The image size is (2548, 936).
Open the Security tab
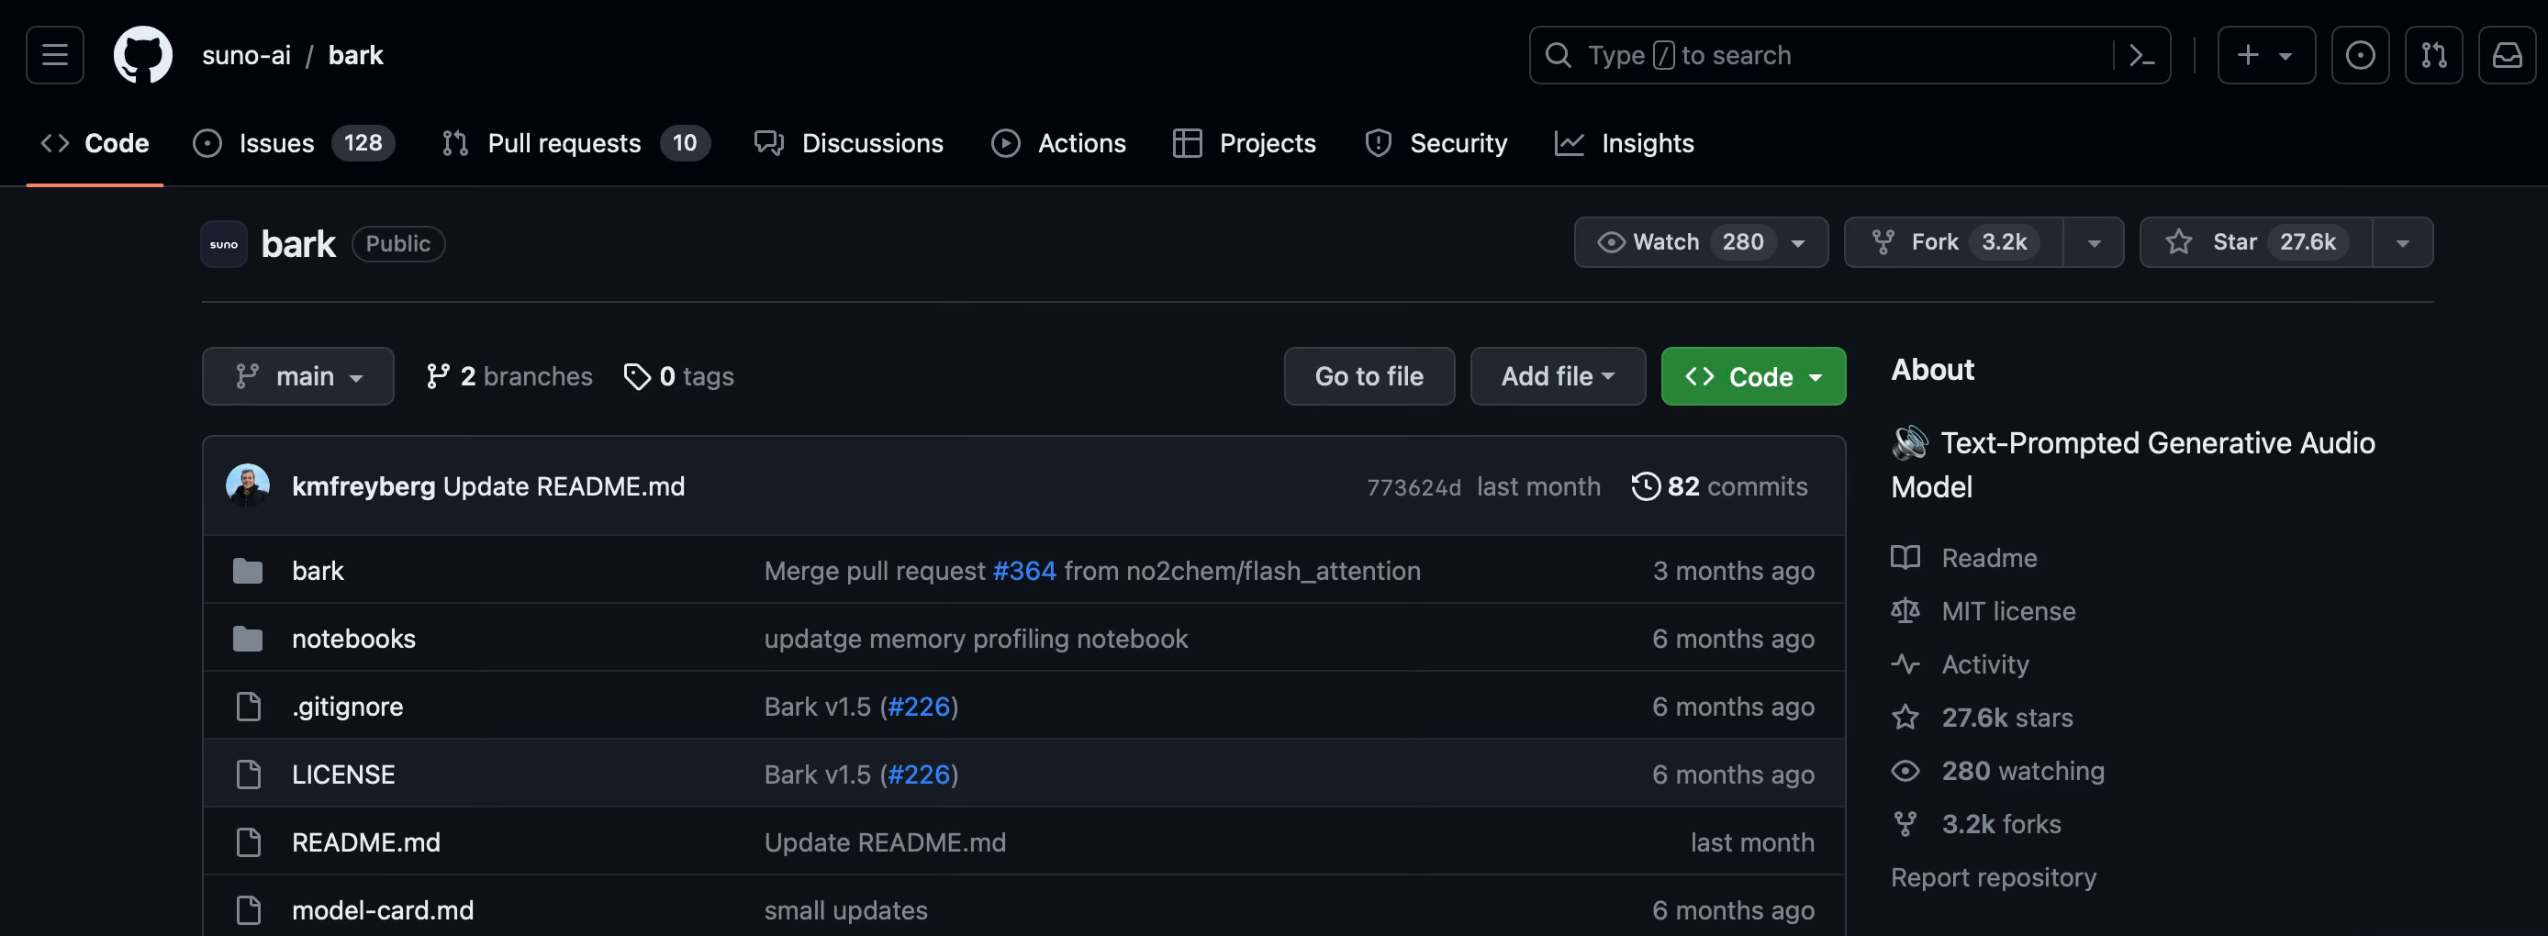(x=1436, y=143)
